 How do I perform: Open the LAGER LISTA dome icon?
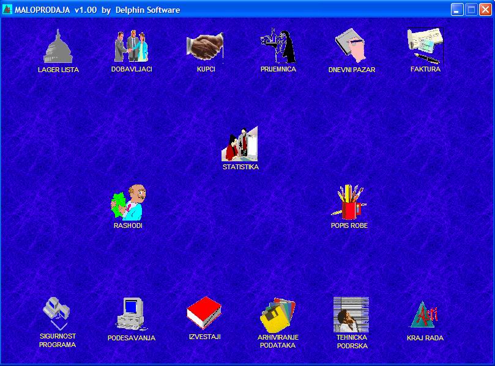[x=58, y=46]
